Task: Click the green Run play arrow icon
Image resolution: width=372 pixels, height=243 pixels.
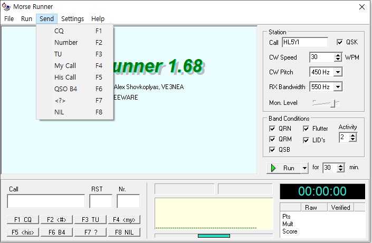Action: [x=273, y=168]
